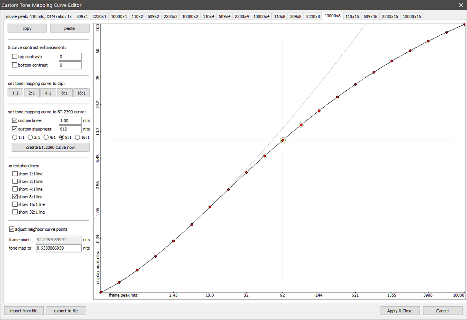Select the 10000x8 tab
The width and height of the screenshot is (467, 320).
[333, 16]
